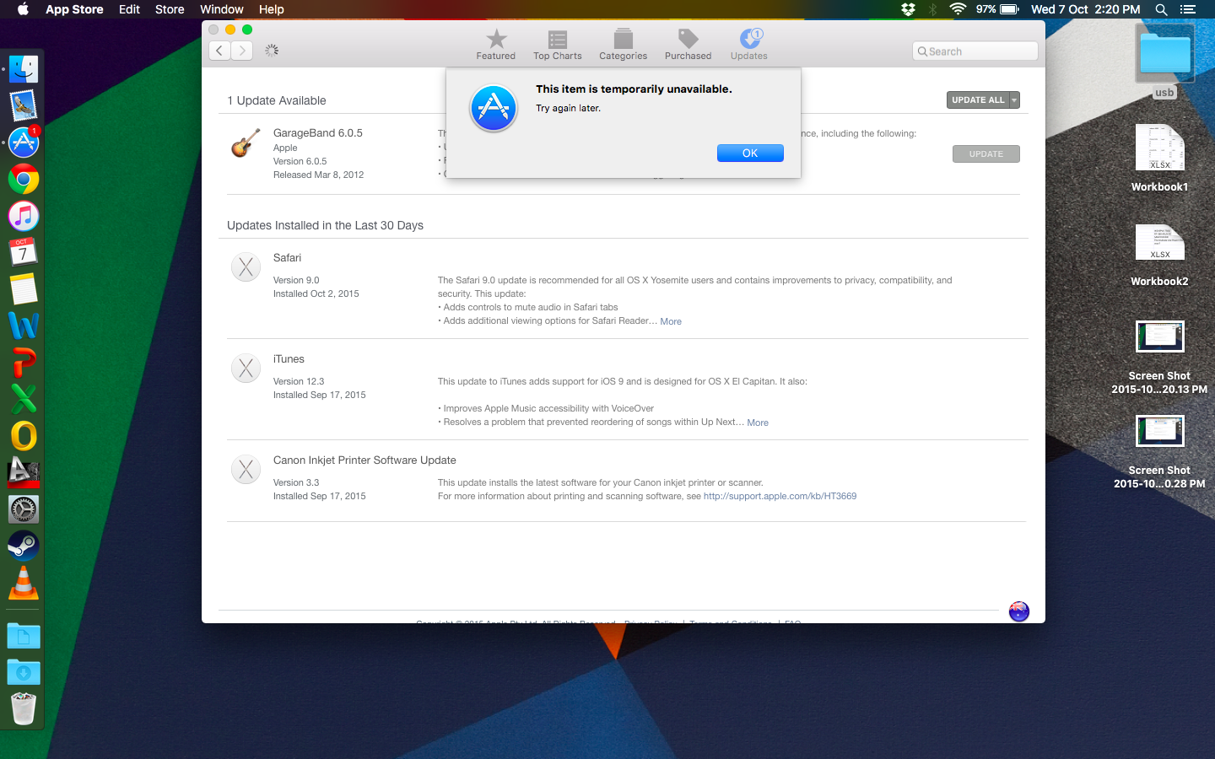Click the Canon Inkjet Printer Software Update title
The height and width of the screenshot is (759, 1215).
(x=364, y=460)
